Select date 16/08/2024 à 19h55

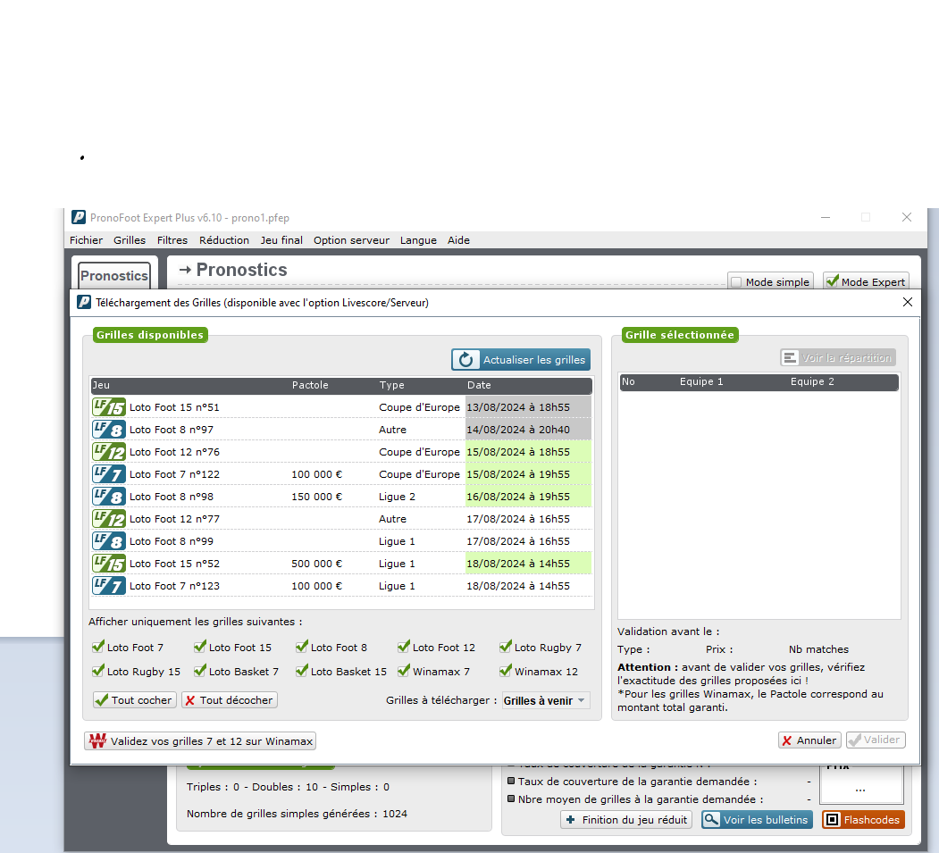pos(528,497)
